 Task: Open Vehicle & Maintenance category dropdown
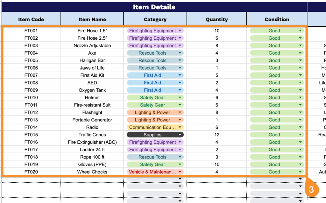pyautogui.click(x=180, y=172)
